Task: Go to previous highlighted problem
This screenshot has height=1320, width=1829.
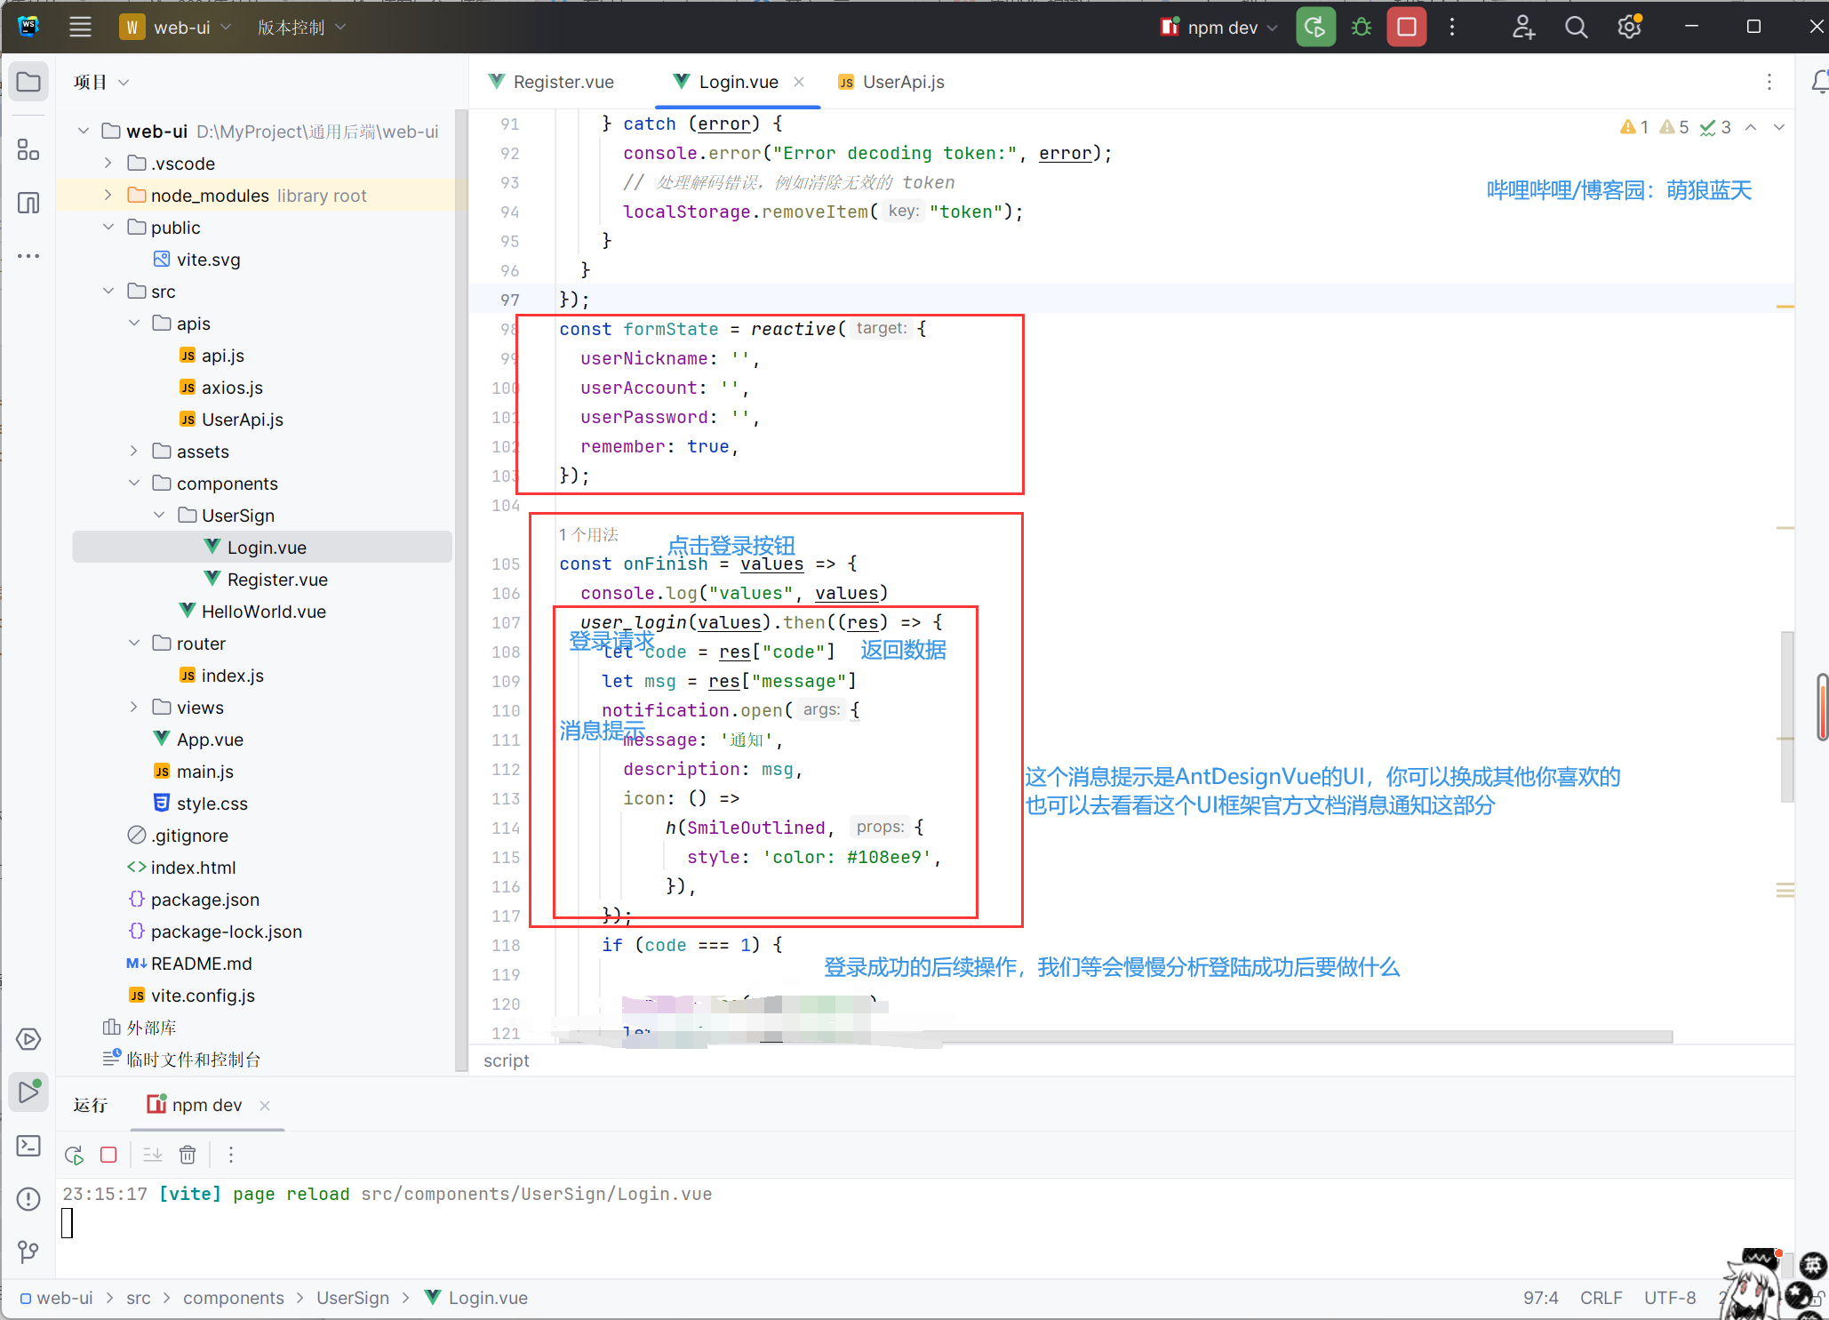Action: [x=1751, y=127]
